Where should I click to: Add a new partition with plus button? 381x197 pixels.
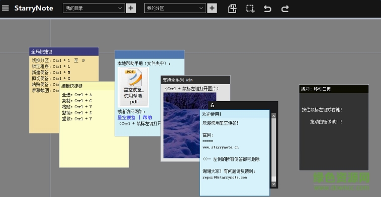tap(212, 8)
